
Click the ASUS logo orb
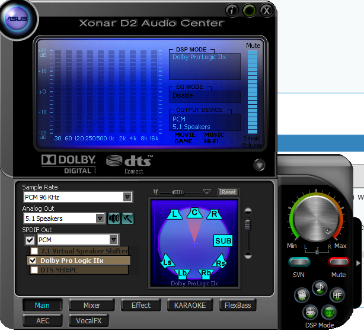[x=17, y=19]
